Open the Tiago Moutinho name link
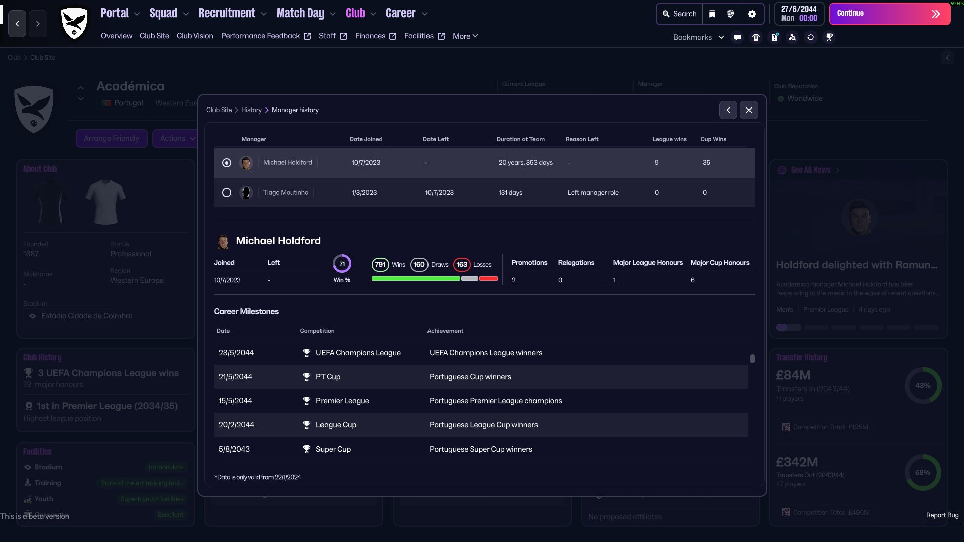Image resolution: width=964 pixels, height=542 pixels. (286, 193)
